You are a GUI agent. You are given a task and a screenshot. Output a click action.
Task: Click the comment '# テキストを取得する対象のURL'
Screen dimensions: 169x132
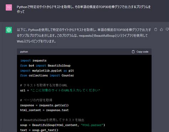43,85
